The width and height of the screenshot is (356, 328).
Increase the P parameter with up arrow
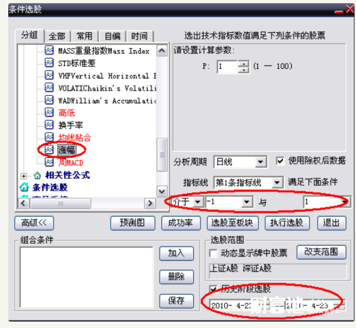tap(244, 64)
